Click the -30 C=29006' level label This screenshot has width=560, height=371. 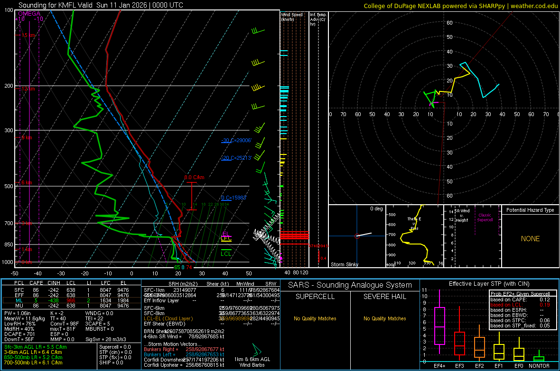[236, 140]
